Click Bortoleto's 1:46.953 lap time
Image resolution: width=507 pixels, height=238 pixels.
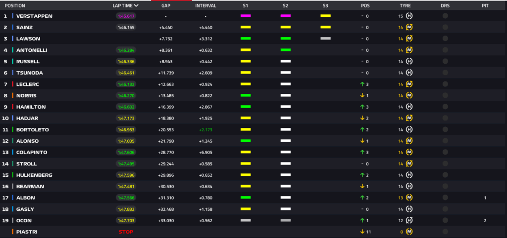(x=126, y=129)
